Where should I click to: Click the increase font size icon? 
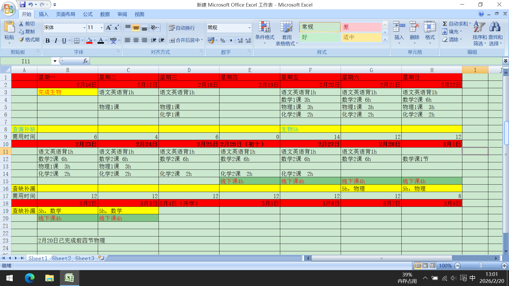click(x=108, y=28)
